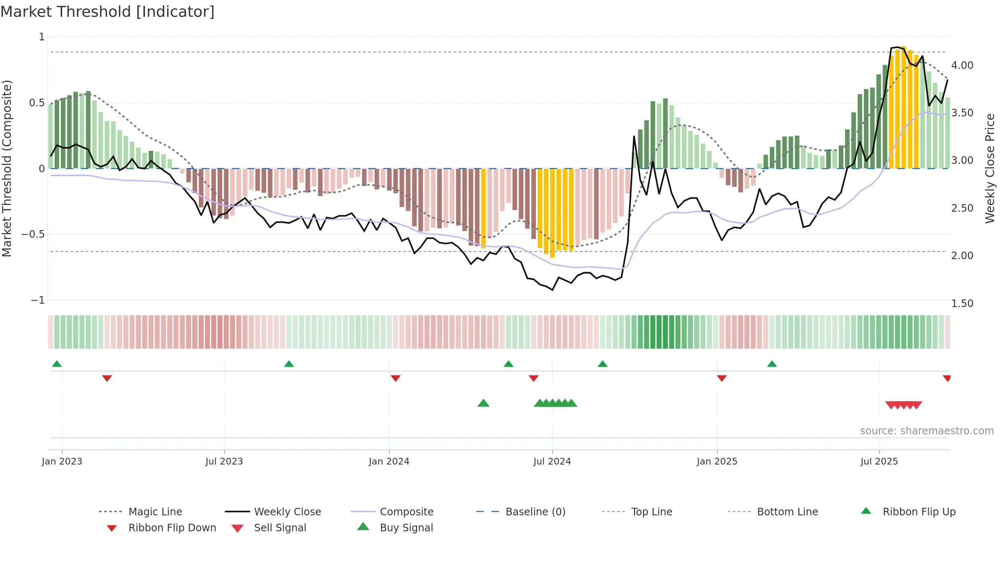Click the 0.5 left axis label
The height and width of the screenshot is (567, 1008).
[37, 103]
